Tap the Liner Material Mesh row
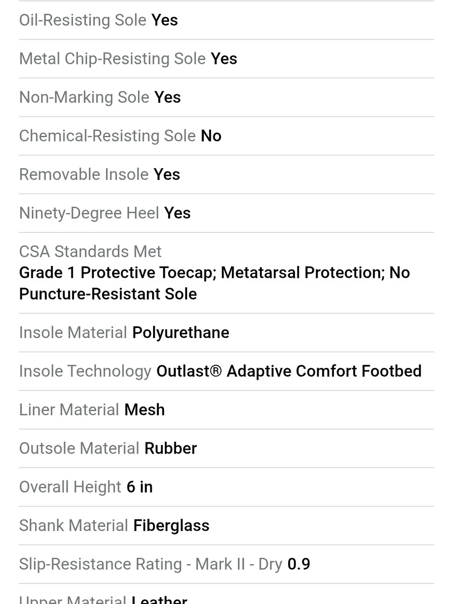Viewport: 453px width, 604px height. 226,410
